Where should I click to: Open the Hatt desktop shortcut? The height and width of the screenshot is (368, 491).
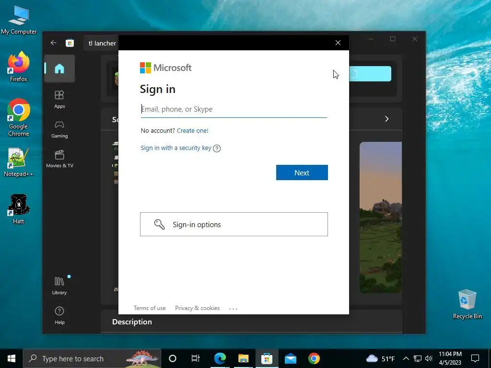click(x=19, y=209)
